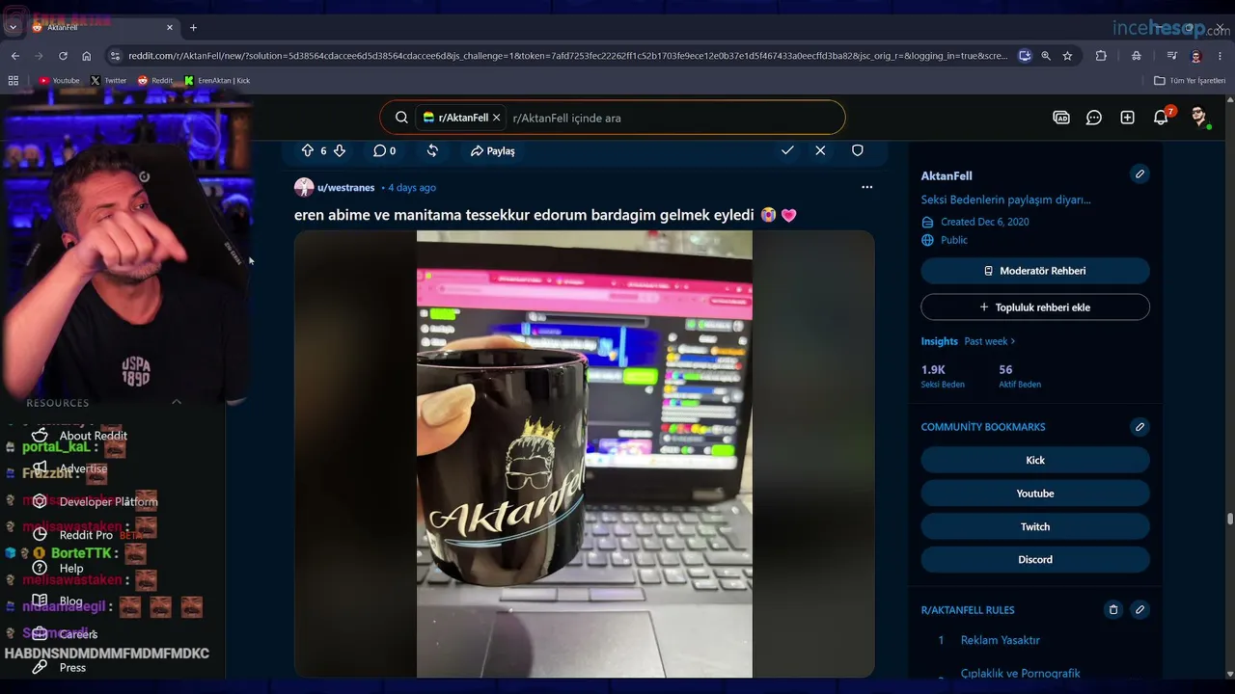
Task: Open the zoom magnifier in address bar
Action: (1046, 56)
